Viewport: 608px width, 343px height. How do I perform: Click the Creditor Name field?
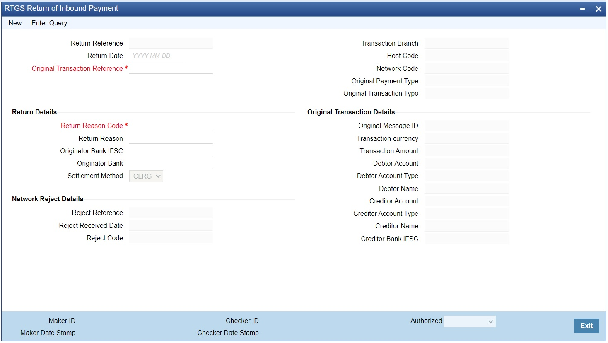coord(466,226)
